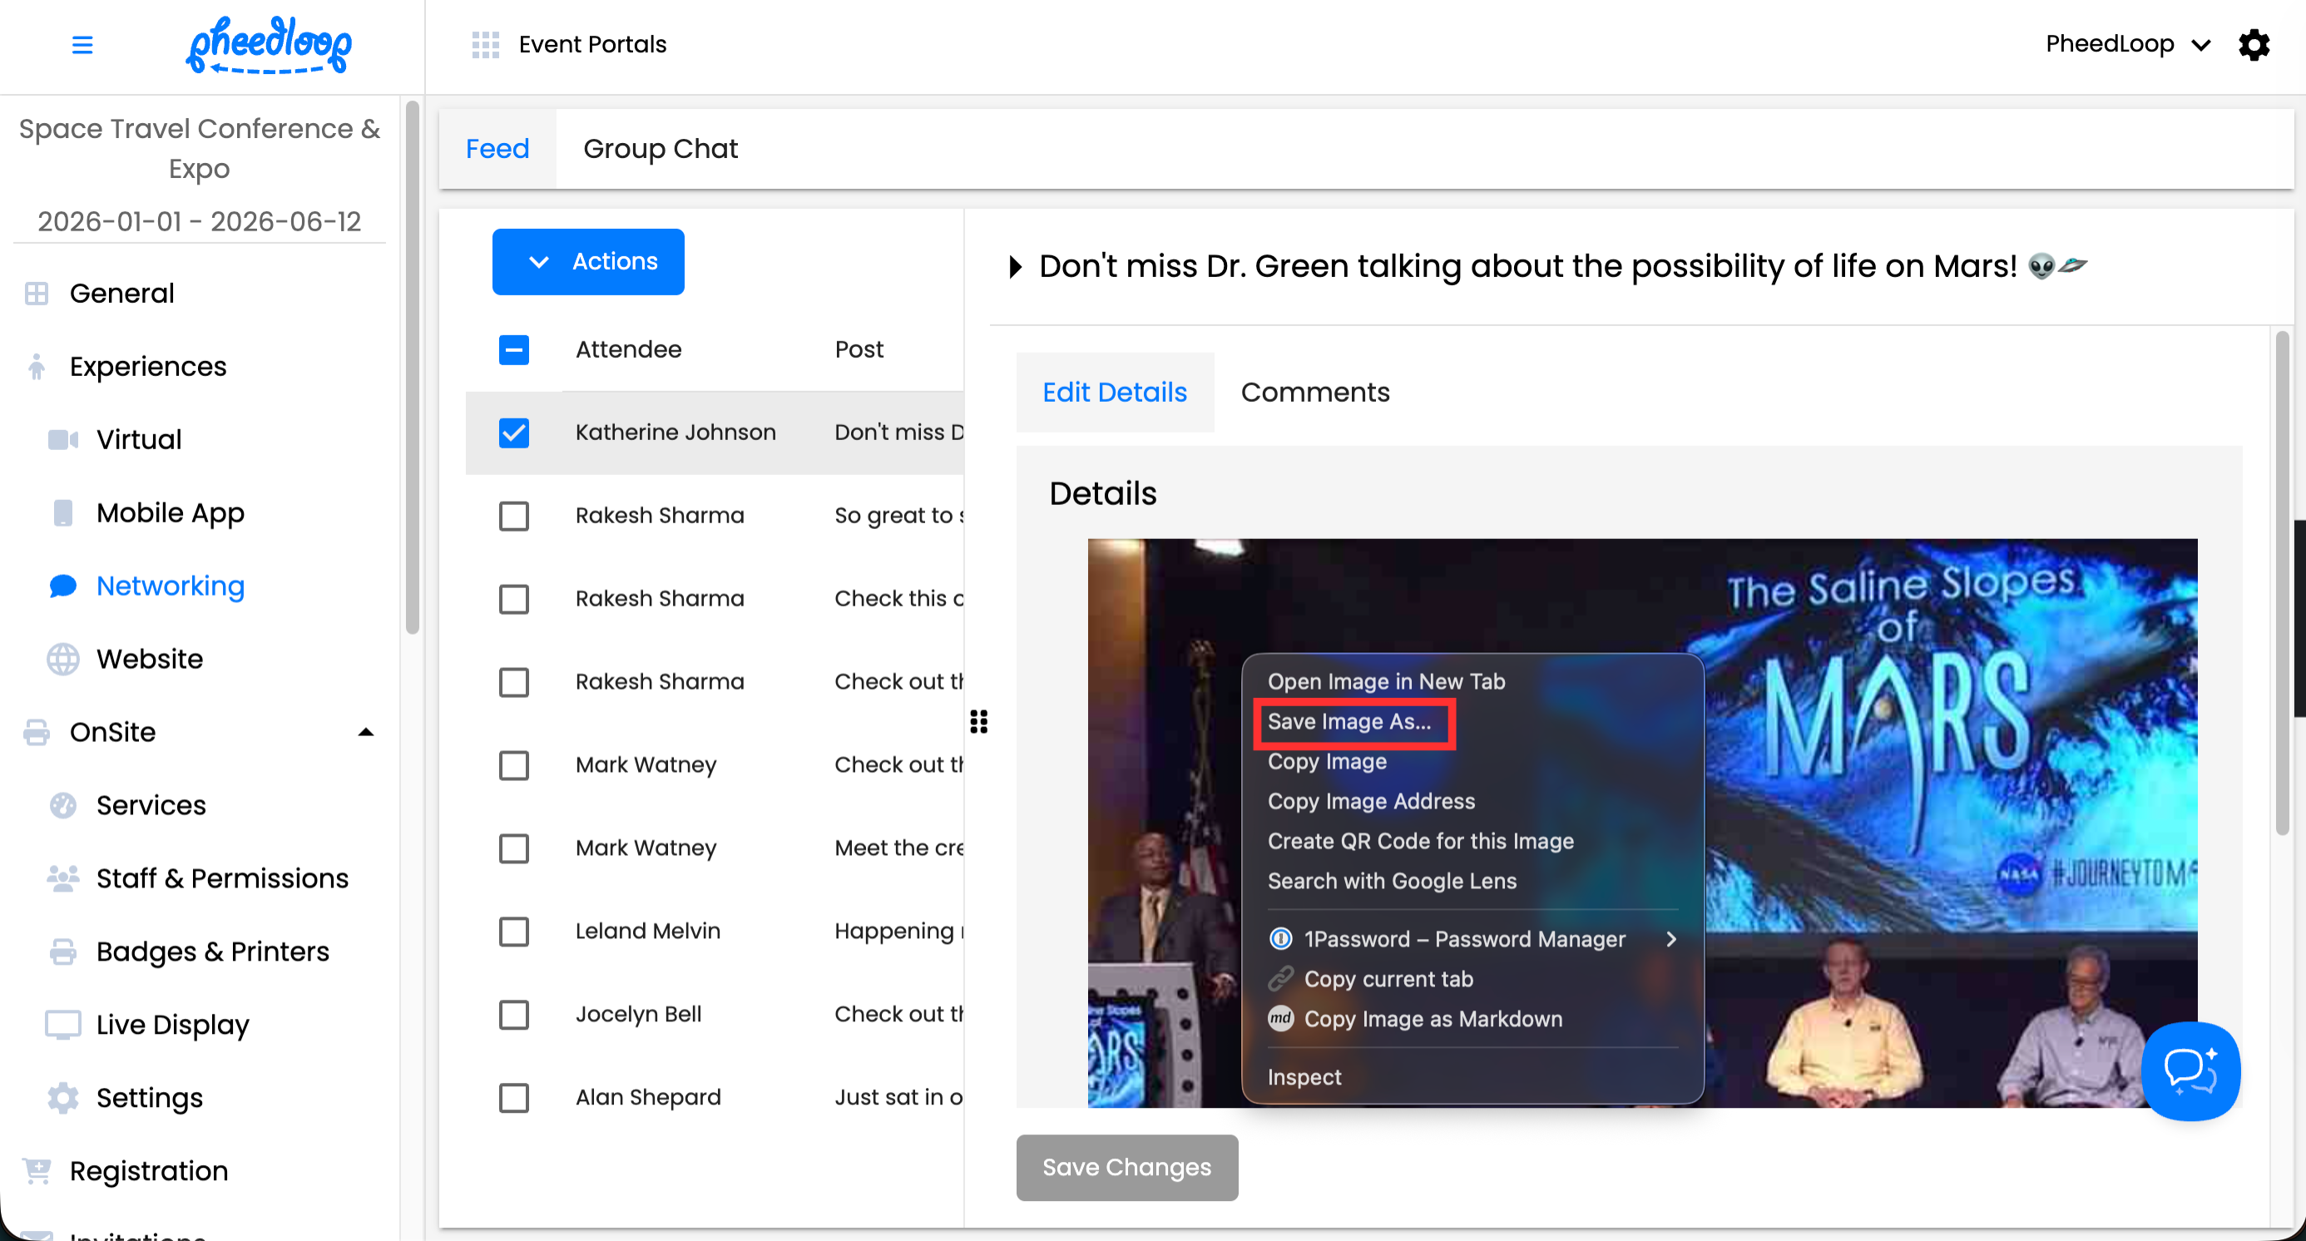Image resolution: width=2306 pixels, height=1241 pixels.
Task: Check the Leland Melvin row checkbox
Action: (514, 932)
